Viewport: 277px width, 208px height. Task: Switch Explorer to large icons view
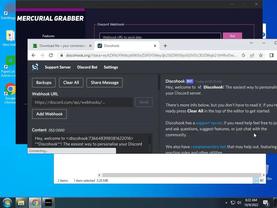click(x=262, y=180)
